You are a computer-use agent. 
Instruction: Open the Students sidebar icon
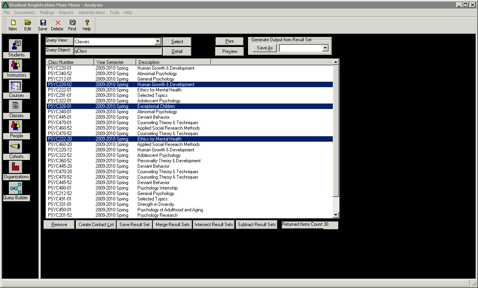pos(16,46)
